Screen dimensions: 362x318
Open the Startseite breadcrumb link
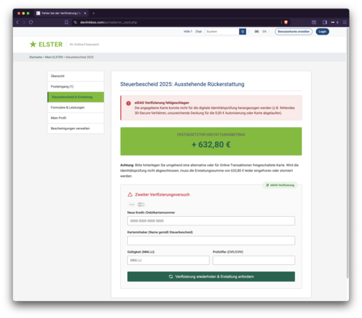pos(35,57)
